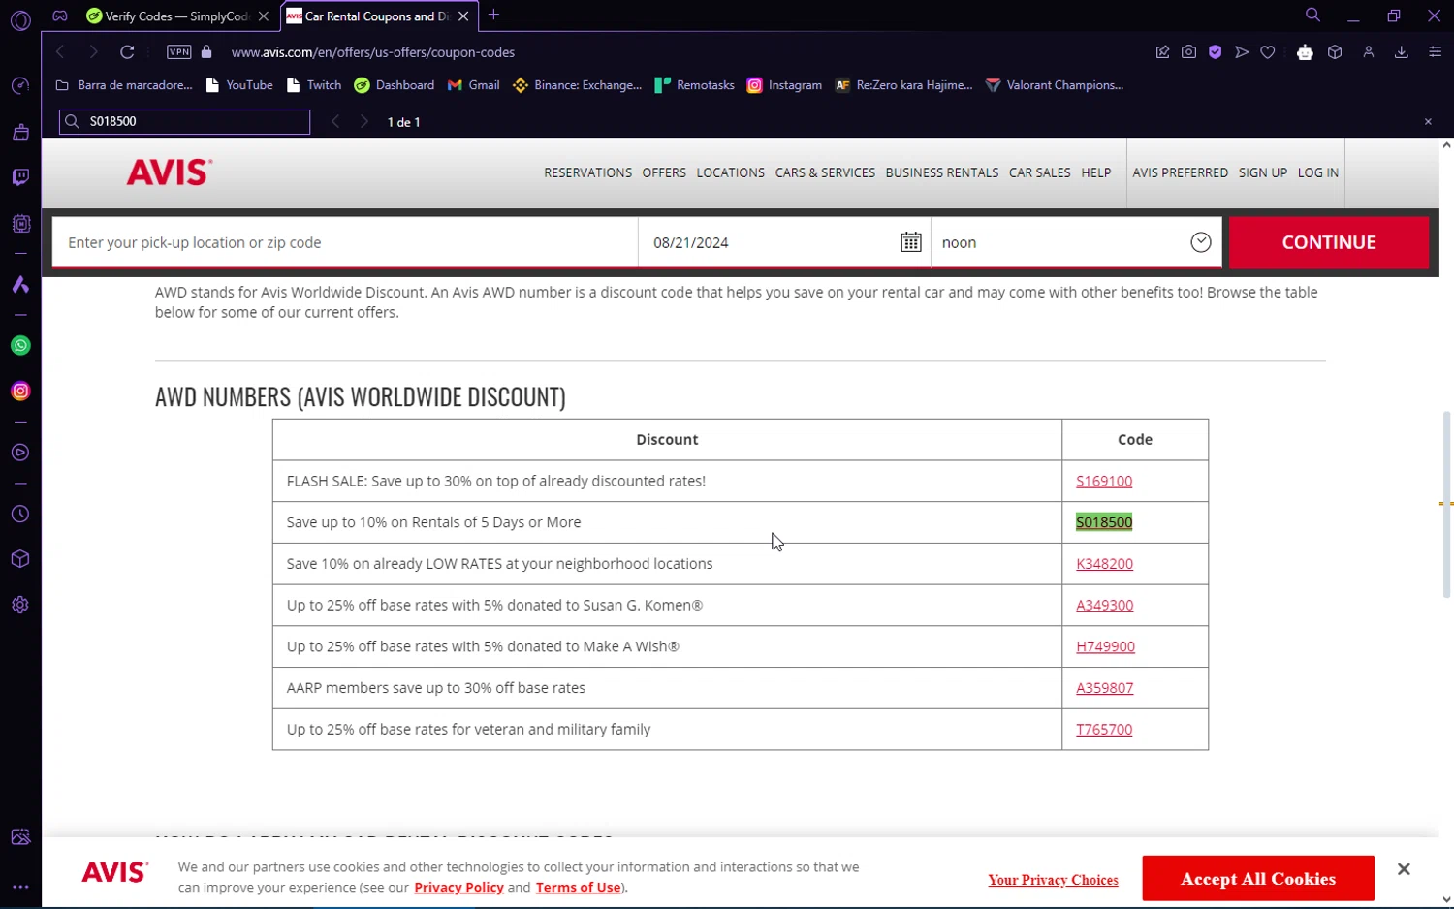The width and height of the screenshot is (1454, 909).
Task: Expand the pick-up time dropdown
Action: pos(1201,242)
